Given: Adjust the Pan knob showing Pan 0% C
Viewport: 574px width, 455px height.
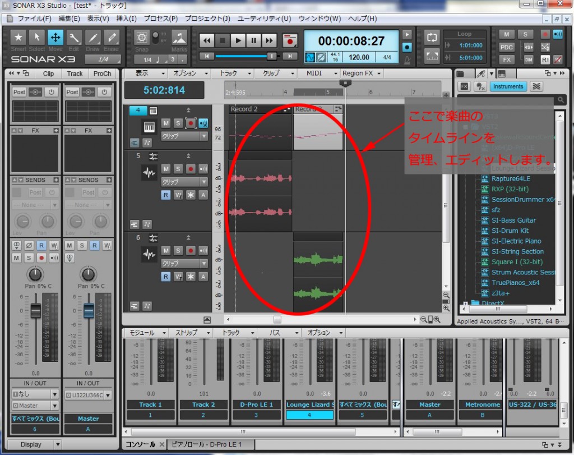Looking at the screenshot, I should coord(35,274).
